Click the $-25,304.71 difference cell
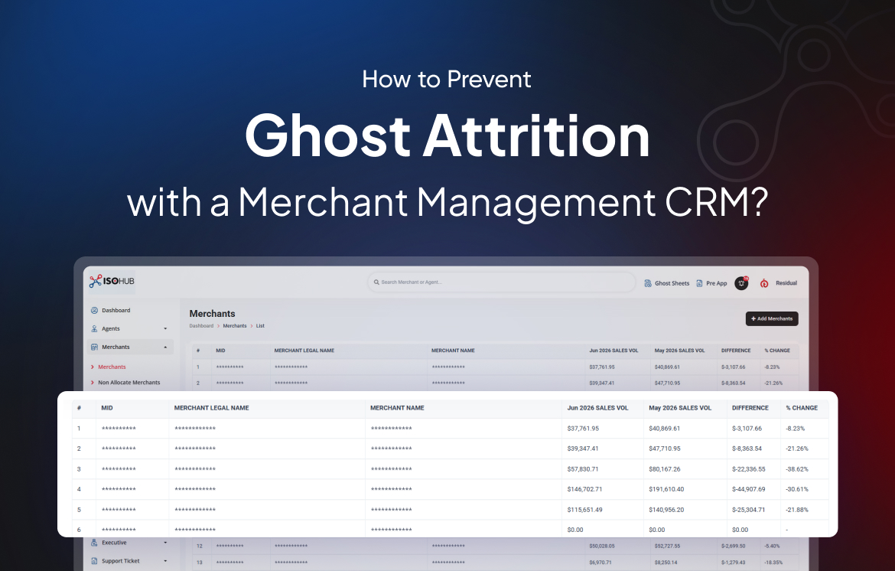The width and height of the screenshot is (895, 571). point(748,509)
